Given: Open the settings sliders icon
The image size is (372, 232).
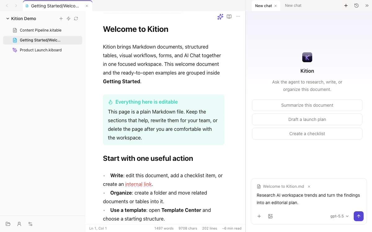Looking at the screenshot, I should pos(30,224).
